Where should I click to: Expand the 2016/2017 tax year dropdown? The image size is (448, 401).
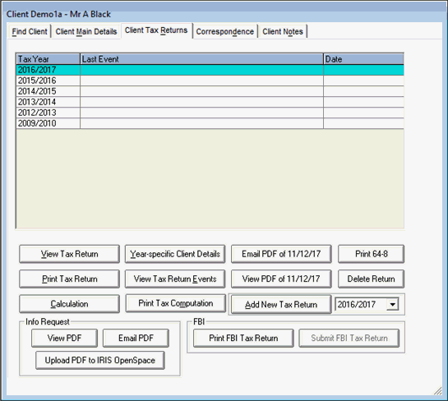tap(393, 305)
